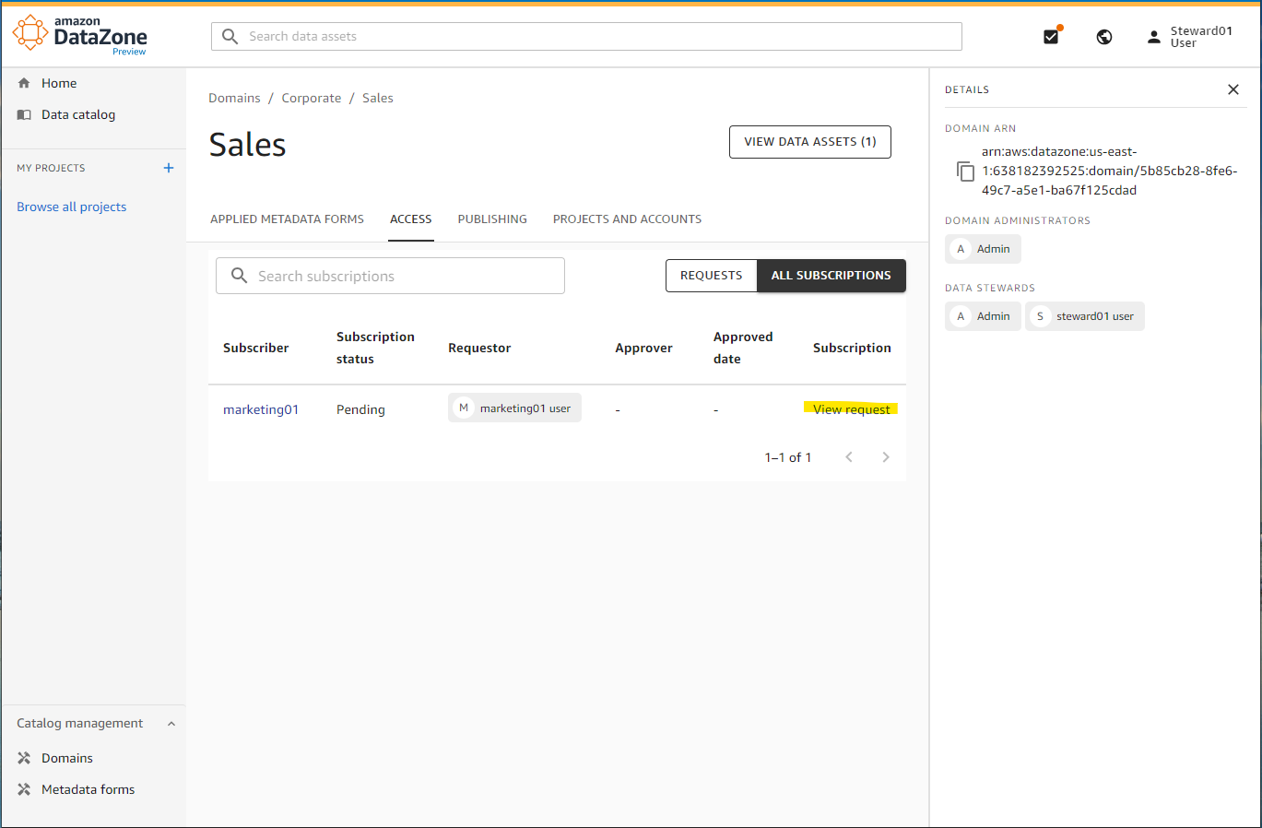1262x828 pixels.
Task: Click the Approved date column header
Action: (743, 348)
